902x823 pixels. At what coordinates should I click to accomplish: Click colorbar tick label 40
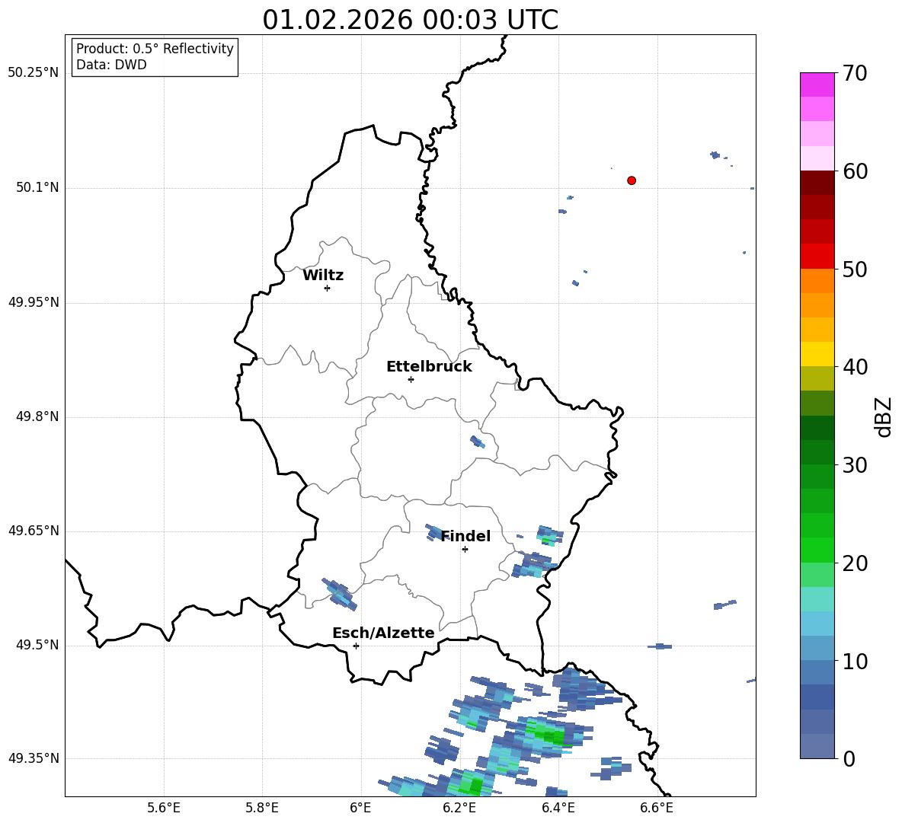tap(854, 367)
